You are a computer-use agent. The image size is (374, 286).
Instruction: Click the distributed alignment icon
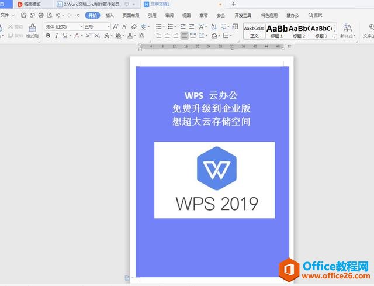pos(193,36)
